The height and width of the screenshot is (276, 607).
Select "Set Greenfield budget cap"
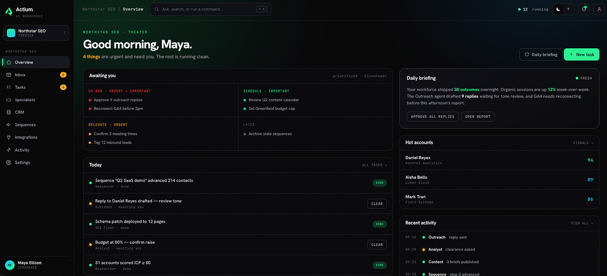[x=272, y=109]
